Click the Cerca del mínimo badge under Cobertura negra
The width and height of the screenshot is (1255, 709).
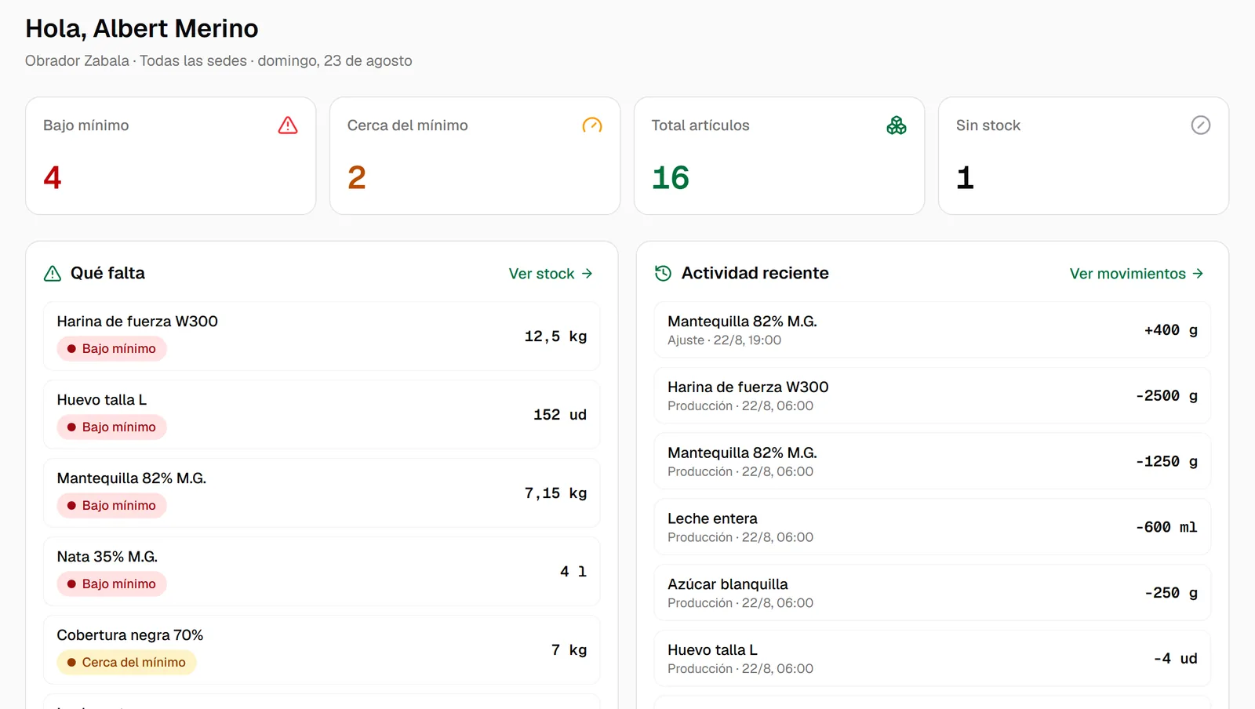[126, 663]
